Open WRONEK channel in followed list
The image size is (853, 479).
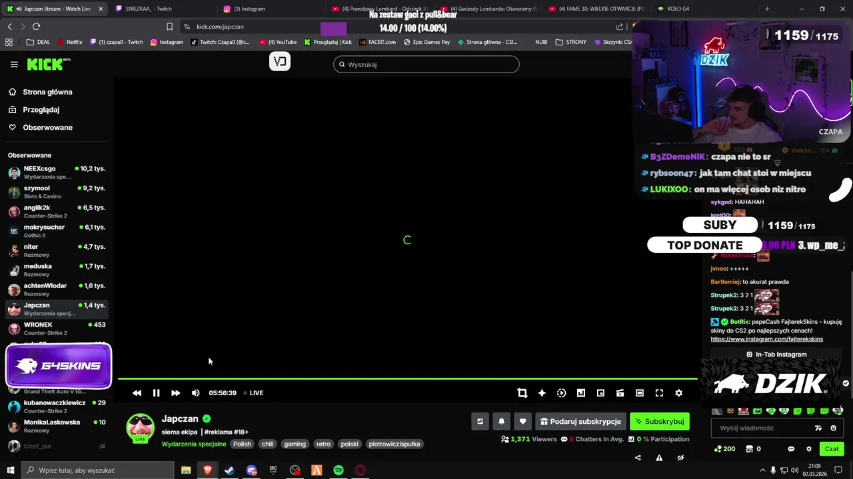pos(57,329)
